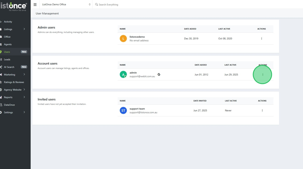
Task: Expand the Marketing sidebar submenu
Action: click(24, 75)
